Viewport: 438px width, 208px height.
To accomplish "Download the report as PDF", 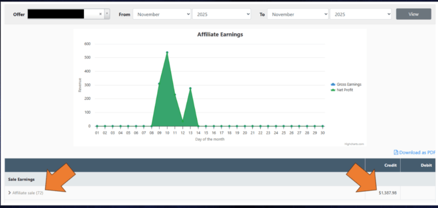I will [414, 152].
